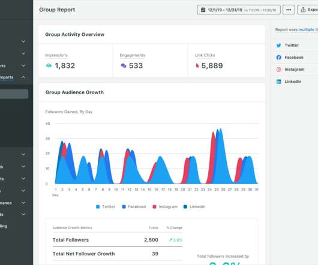Toggle the Facebook legend swatch under chart
This screenshot has height=265, width=318.
(x=124, y=207)
